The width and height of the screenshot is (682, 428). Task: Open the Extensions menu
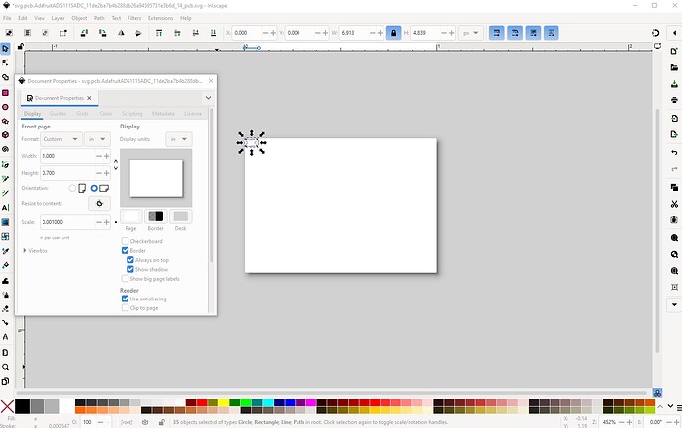coord(160,18)
